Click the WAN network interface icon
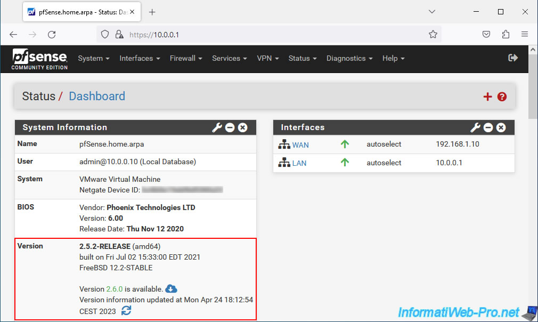The image size is (538, 322). tap(284, 144)
